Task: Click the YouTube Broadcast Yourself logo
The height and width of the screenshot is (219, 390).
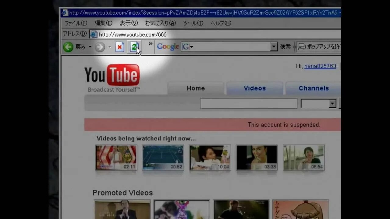Action: click(112, 75)
